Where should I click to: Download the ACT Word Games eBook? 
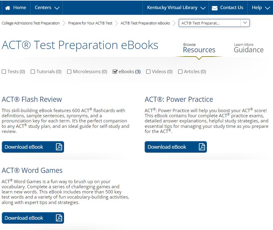(x=33, y=218)
